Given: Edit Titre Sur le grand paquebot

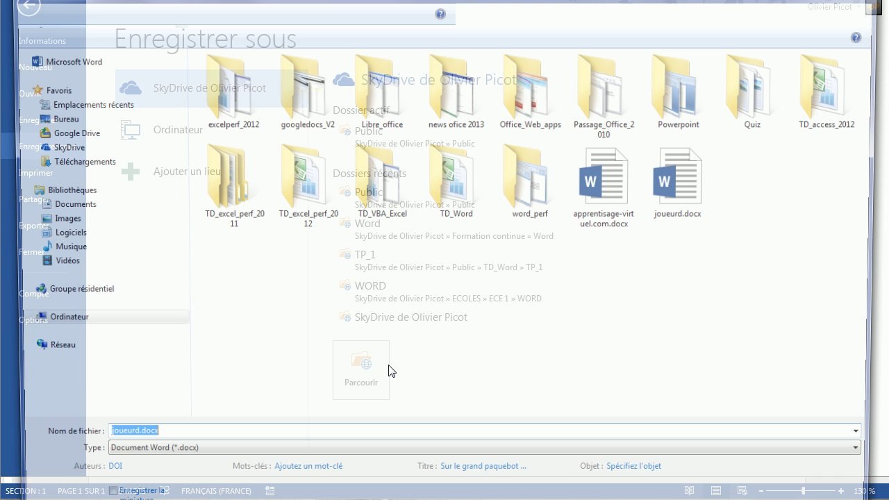Looking at the screenshot, I should [483, 466].
